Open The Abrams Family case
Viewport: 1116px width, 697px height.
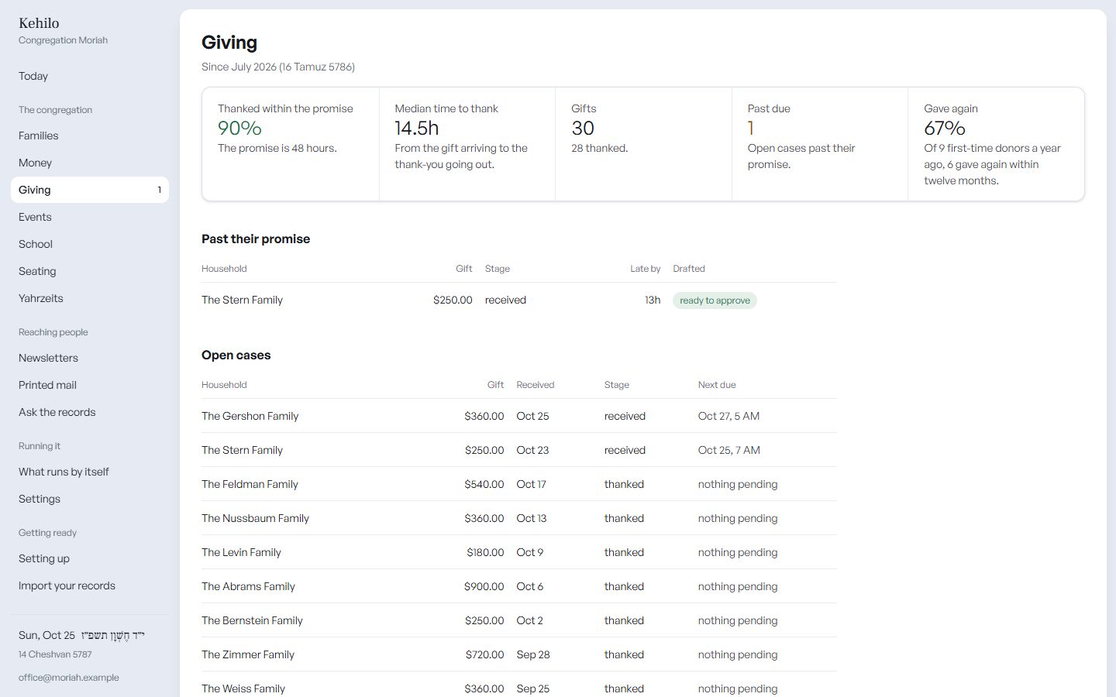(x=519, y=586)
